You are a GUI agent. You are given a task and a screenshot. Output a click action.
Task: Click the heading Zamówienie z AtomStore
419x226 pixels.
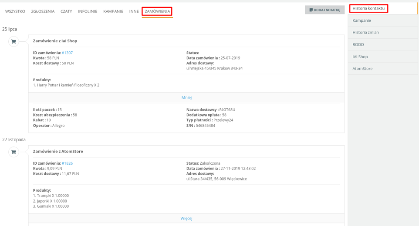click(x=58, y=151)
